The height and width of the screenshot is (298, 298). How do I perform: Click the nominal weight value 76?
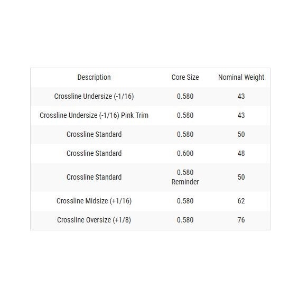coord(241,220)
